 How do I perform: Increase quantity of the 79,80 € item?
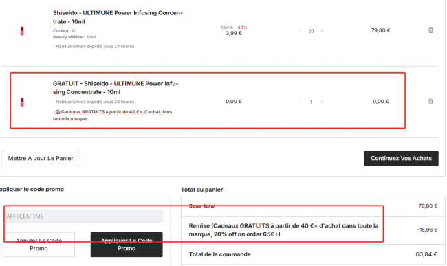[x=322, y=30]
